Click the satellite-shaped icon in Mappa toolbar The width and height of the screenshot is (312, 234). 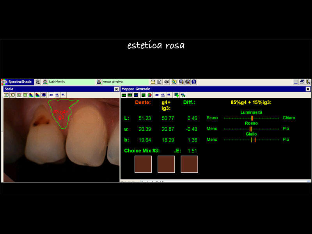pos(183,95)
